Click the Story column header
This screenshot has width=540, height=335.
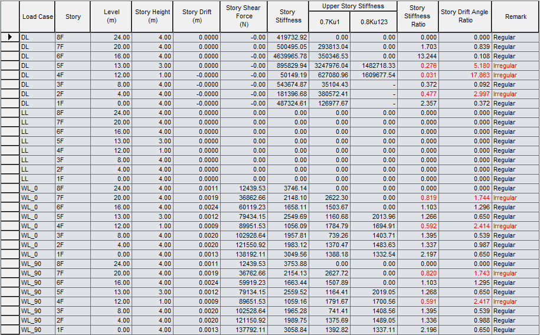[73, 17]
